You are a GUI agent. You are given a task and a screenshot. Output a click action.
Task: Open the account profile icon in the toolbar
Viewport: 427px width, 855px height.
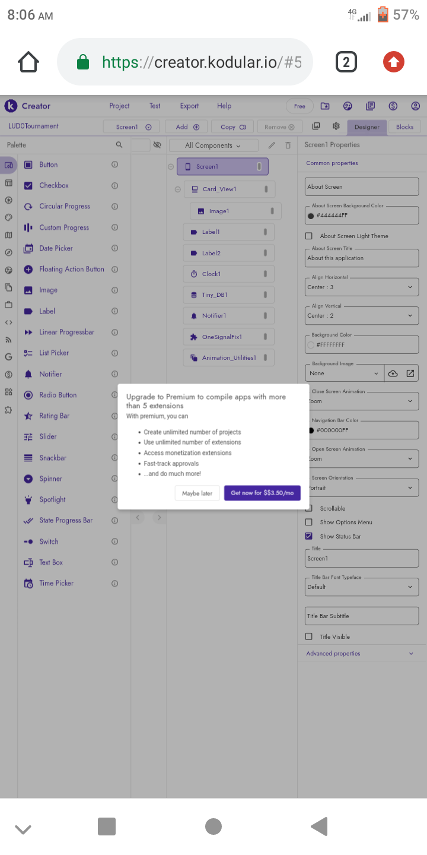pyautogui.click(x=416, y=106)
